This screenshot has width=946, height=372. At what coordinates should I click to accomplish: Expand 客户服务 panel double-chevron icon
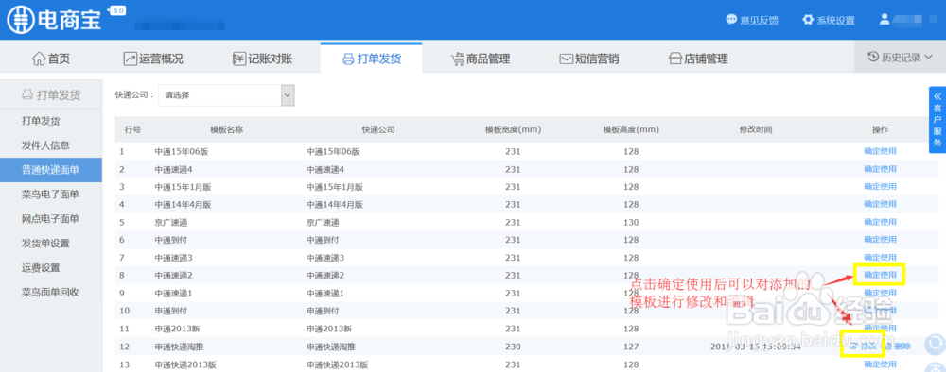[937, 95]
